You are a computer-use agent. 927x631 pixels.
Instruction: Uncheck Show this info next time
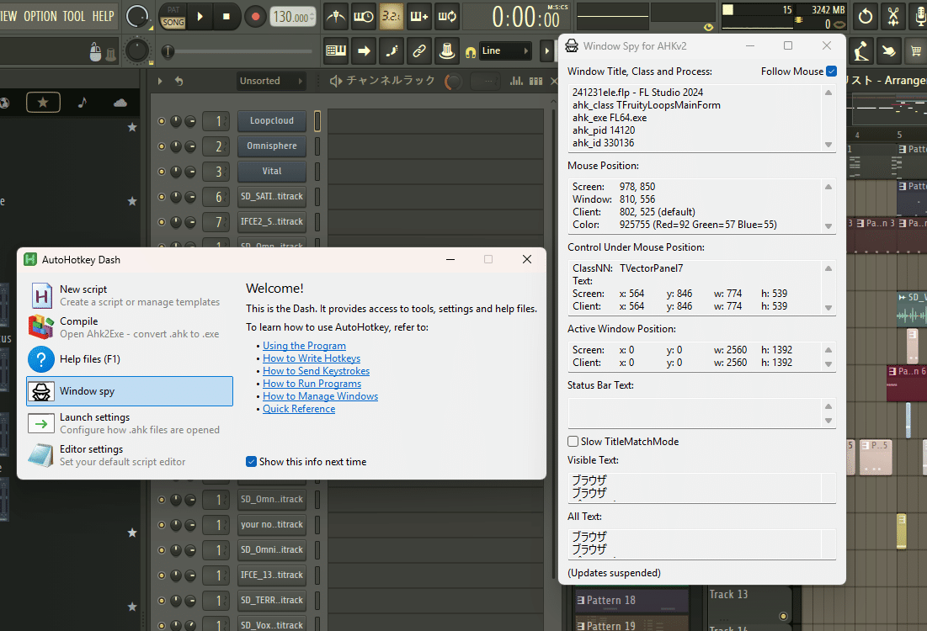251,461
